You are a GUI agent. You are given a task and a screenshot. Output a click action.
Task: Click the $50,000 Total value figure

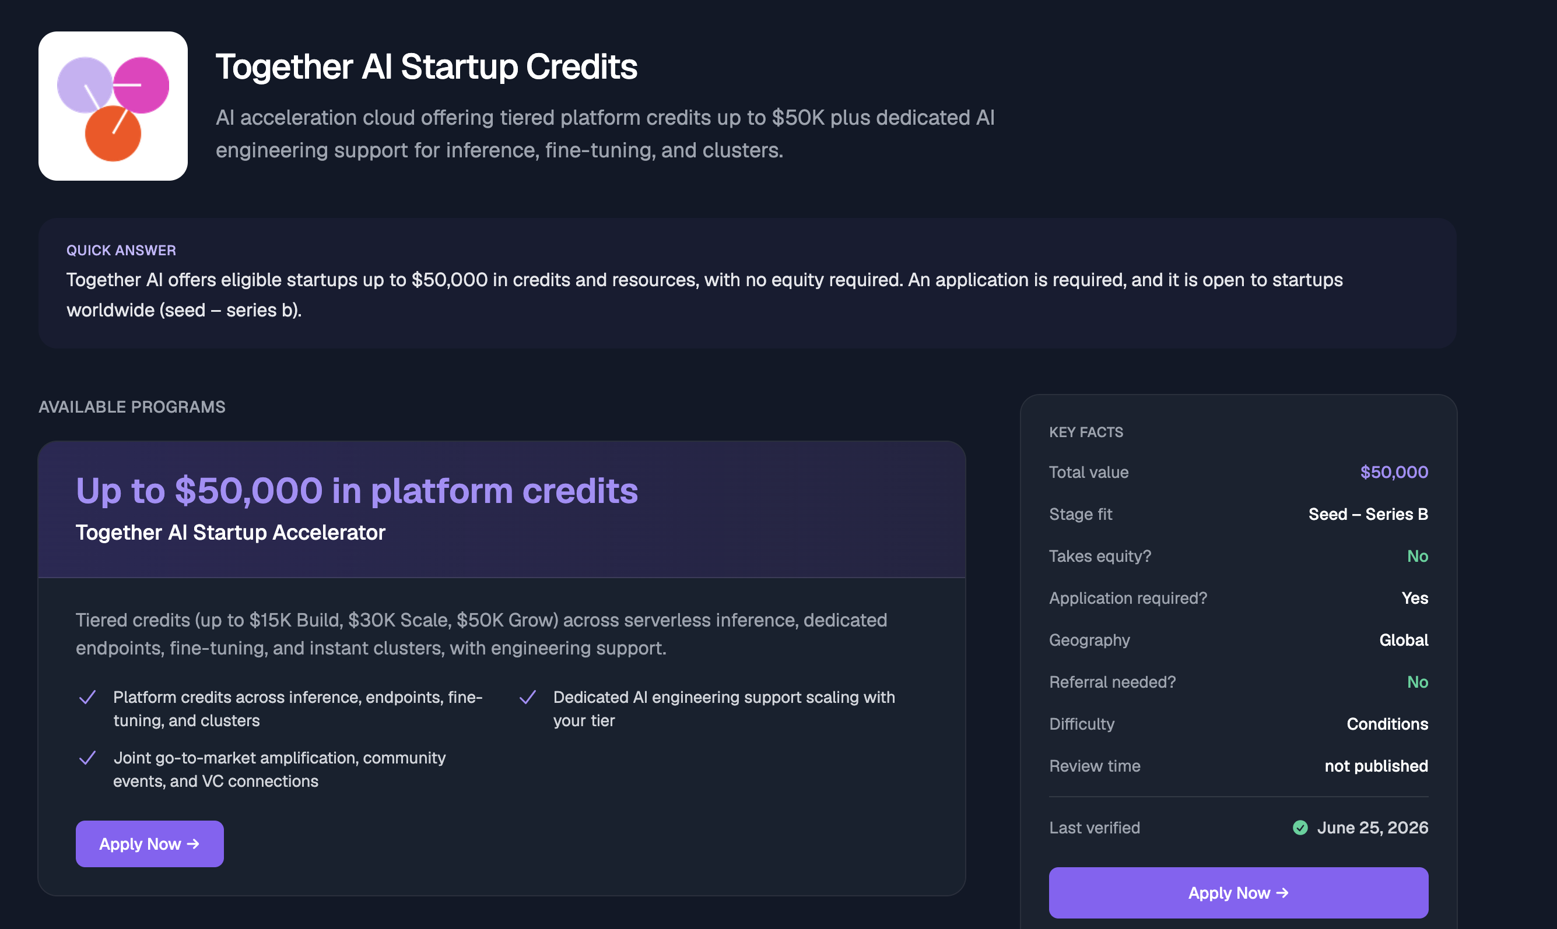pyautogui.click(x=1394, y=472)
